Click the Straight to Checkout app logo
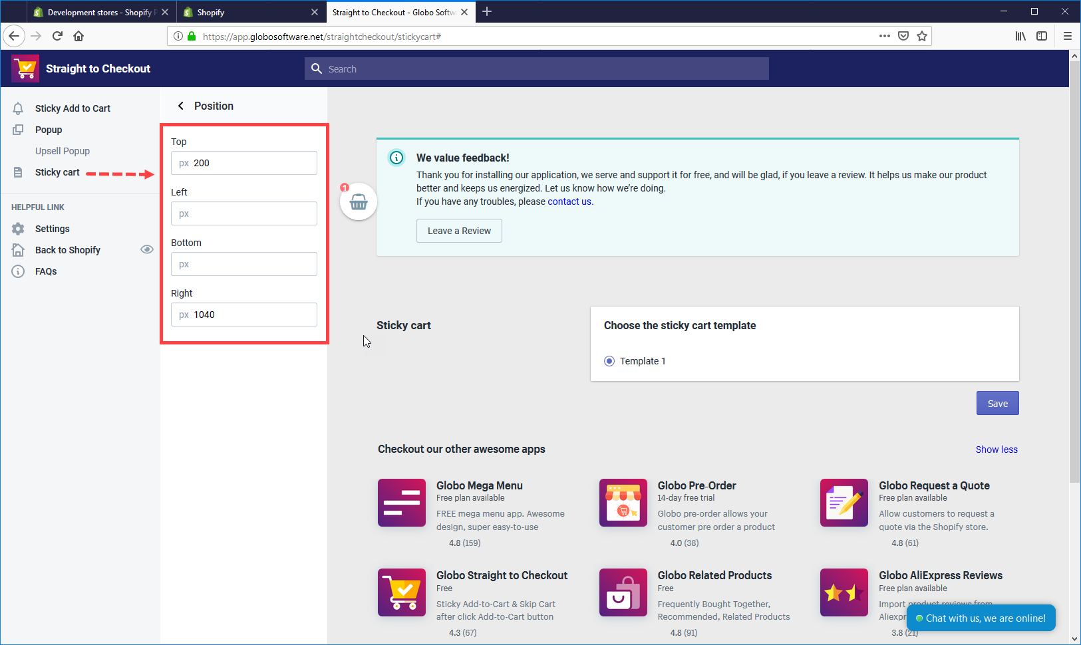 (25, 68)
